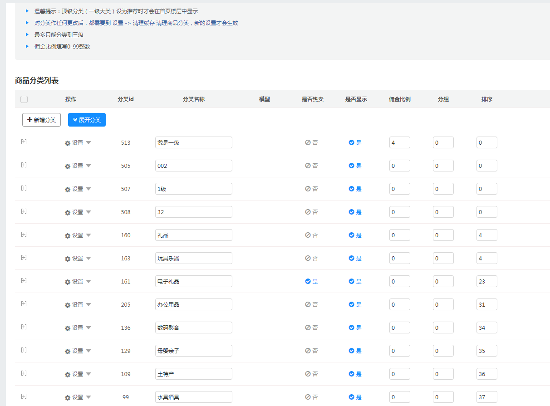The width and height of the screenshot is (550, 406).
Task: Click the 分类名称 column header
Action: click(x=193, y=99)
